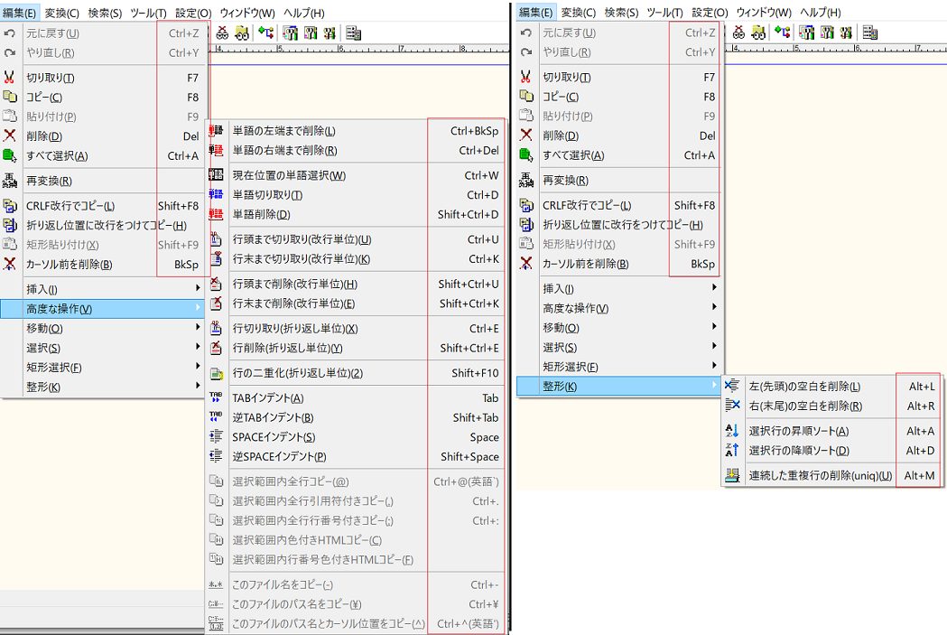947x635 pixels.
Task: Click icon for 単語の左端まで削除
Action: pyautogui.click(x=217, y=130)
